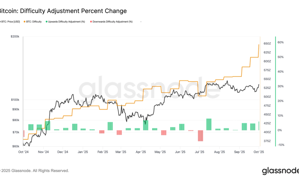Click the red downward bar near Mar '25
The width and height of the screenshot is (299, 180).
coord(119,133)
